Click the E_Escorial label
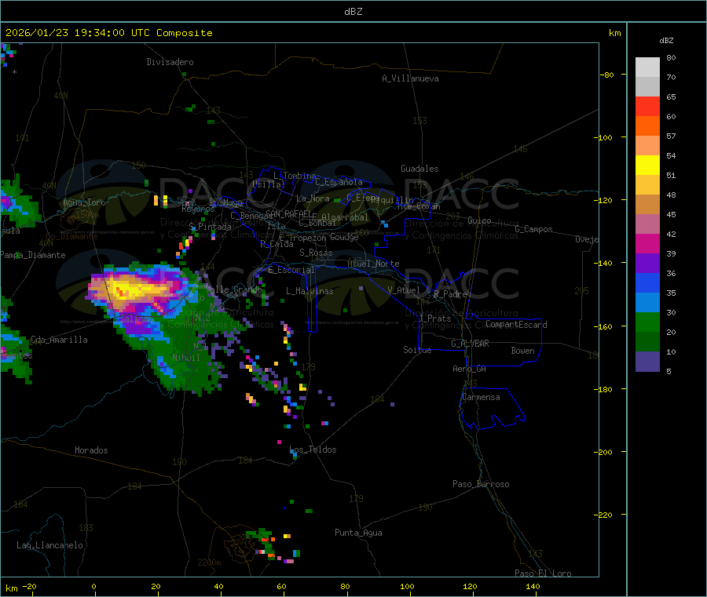 291,270
